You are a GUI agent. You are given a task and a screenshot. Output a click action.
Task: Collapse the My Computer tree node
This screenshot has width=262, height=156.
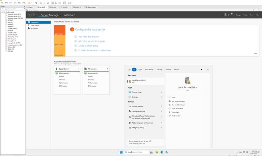click(x=2, y=12)
